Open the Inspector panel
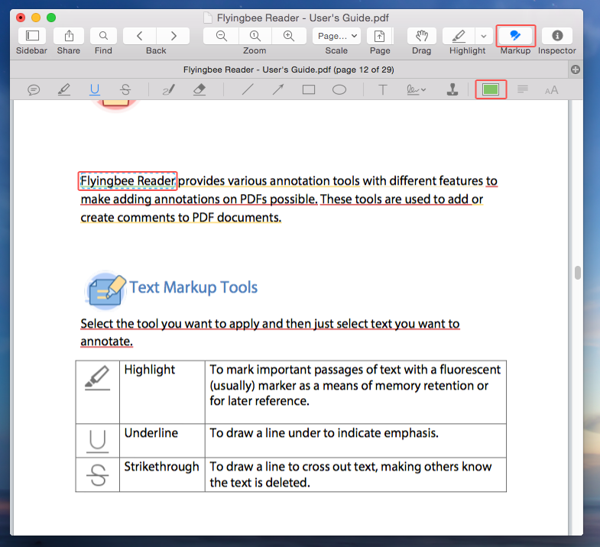The image size is (600, 547). (x=557, y=36)
